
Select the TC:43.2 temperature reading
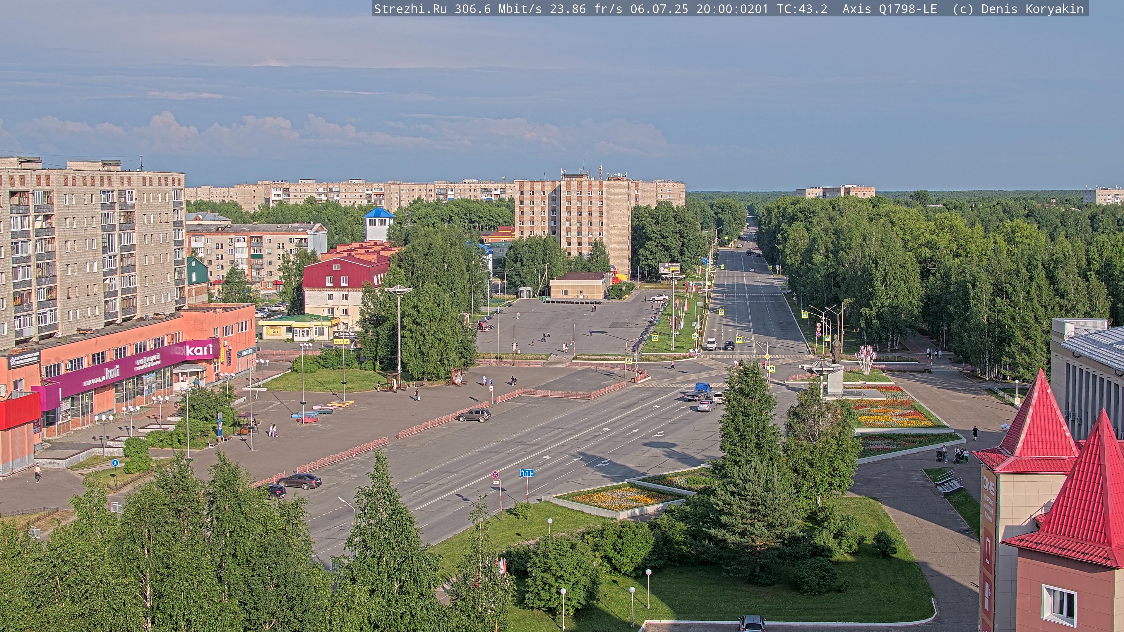(x=802, y=9)
